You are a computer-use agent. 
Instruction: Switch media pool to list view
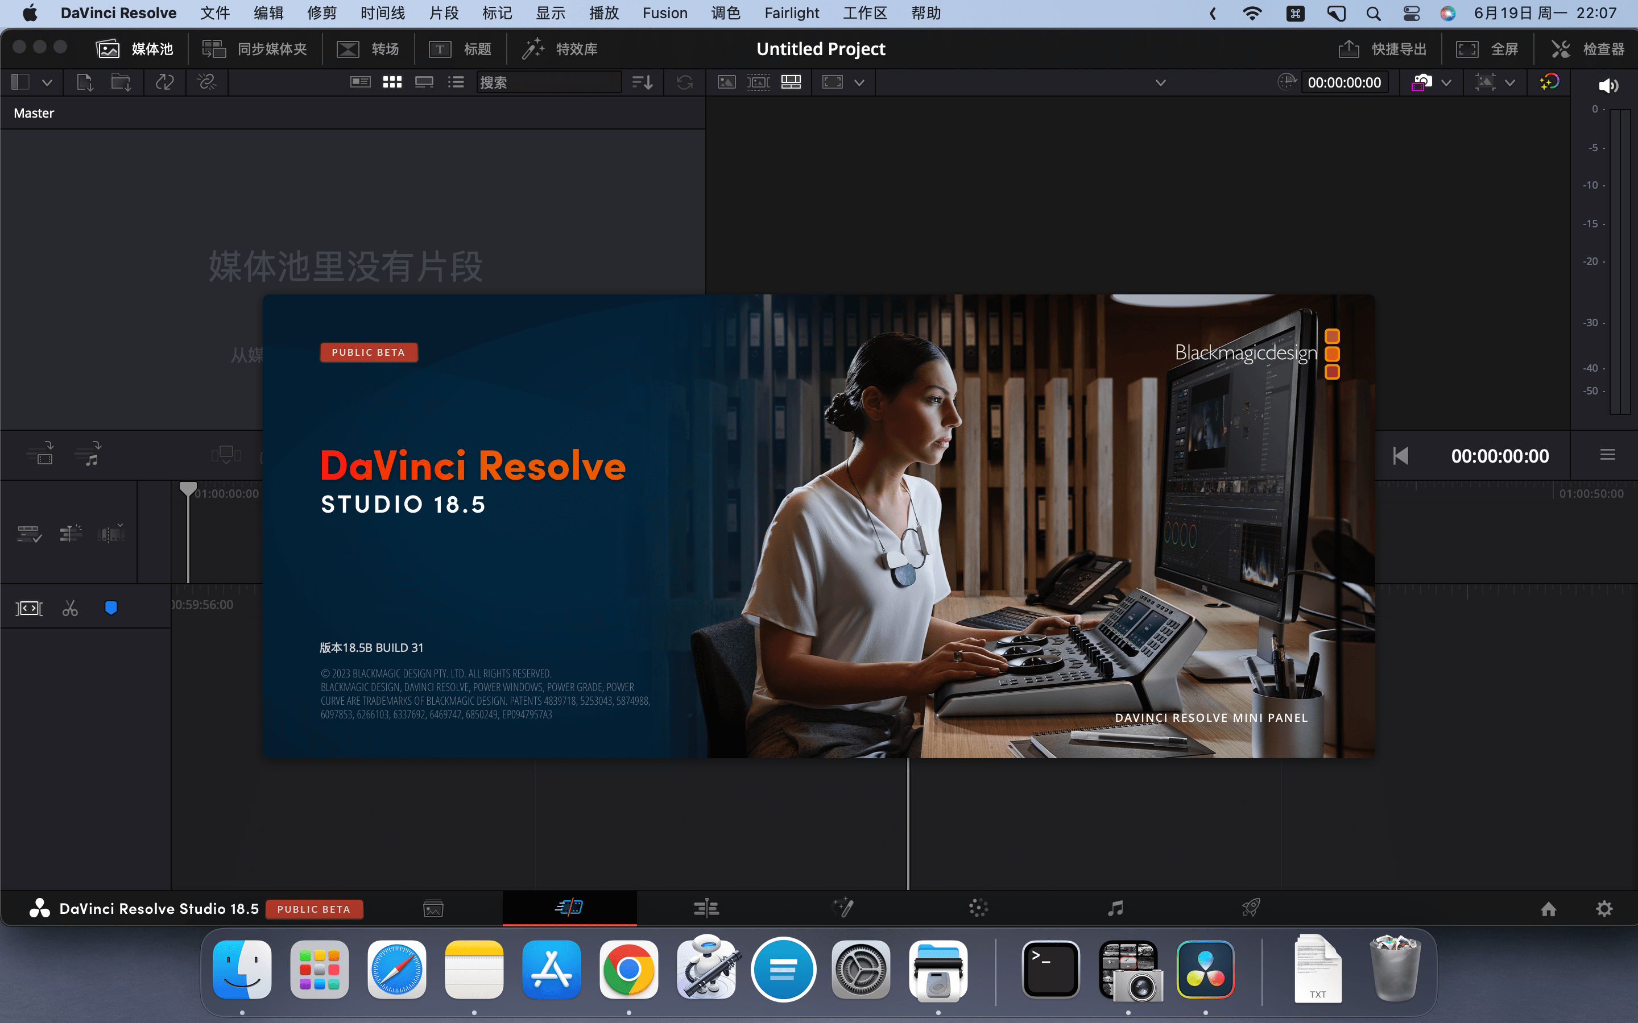pyautogui.click(x=456, y=82)
